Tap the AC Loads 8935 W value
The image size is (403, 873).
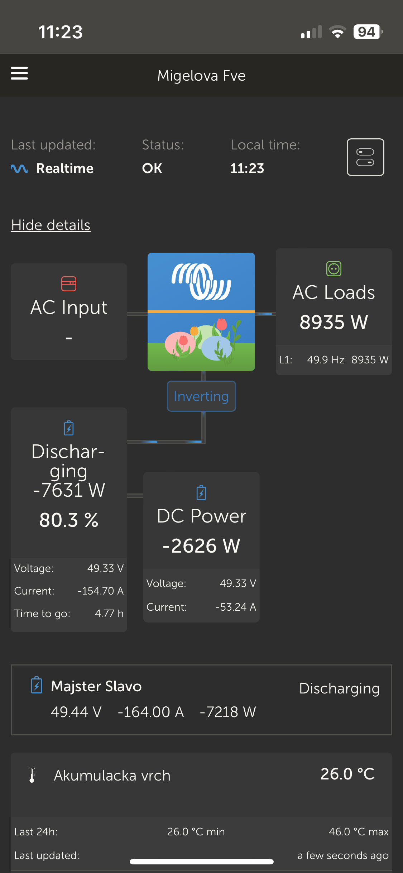tap(334, 322)
